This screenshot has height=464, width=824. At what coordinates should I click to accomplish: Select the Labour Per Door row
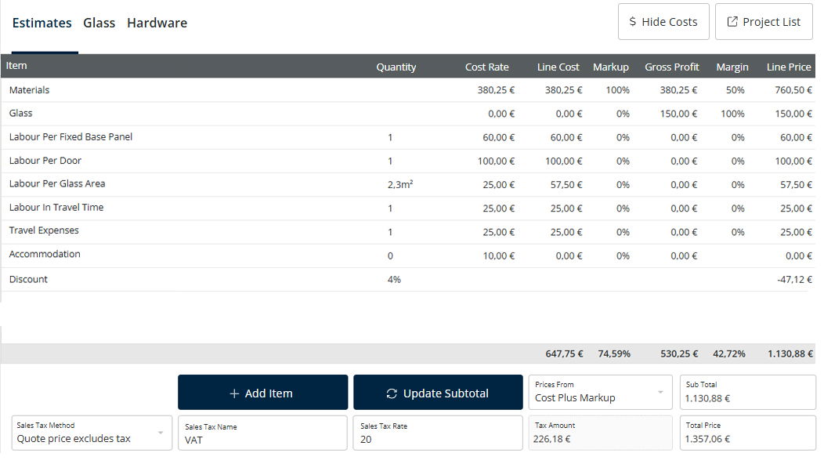point(45,161)
